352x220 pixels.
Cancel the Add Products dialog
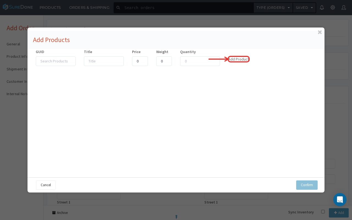[46, 185]
